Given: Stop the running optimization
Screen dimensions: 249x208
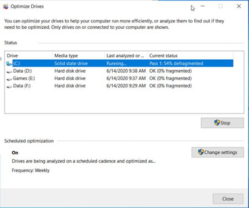Looking at the screenshot, I should (x=222, y=123).
